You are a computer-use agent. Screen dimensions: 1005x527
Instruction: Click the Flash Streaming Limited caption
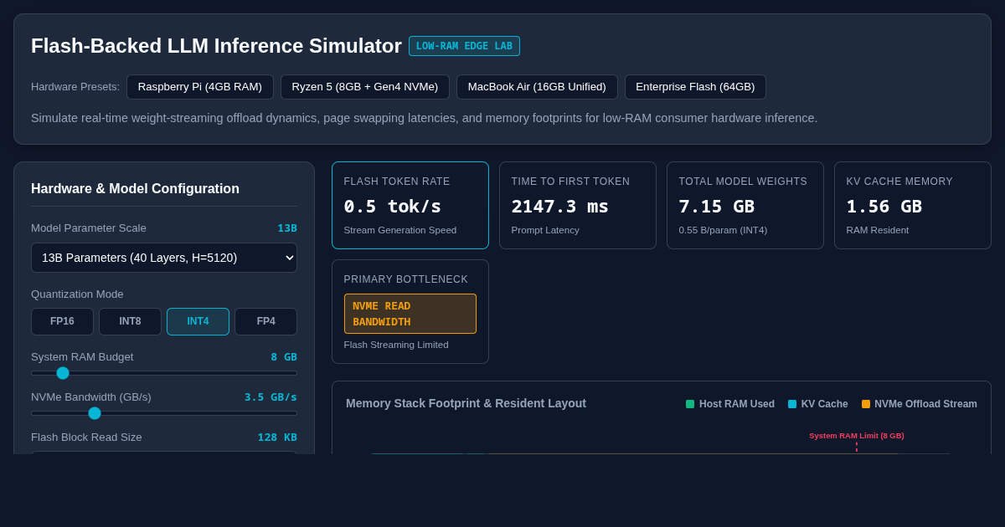pos(396,345)
